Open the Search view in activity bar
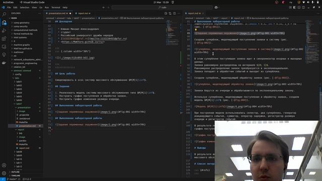This screenshot has height=181, width=322. [4, 15]
